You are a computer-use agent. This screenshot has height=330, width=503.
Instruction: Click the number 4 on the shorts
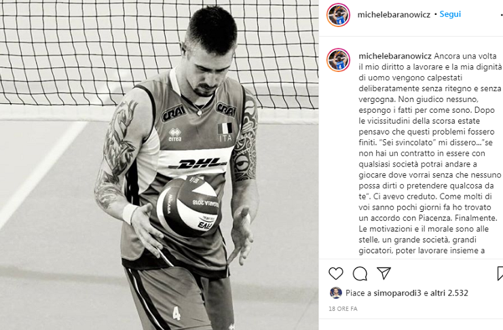(176, 314)
